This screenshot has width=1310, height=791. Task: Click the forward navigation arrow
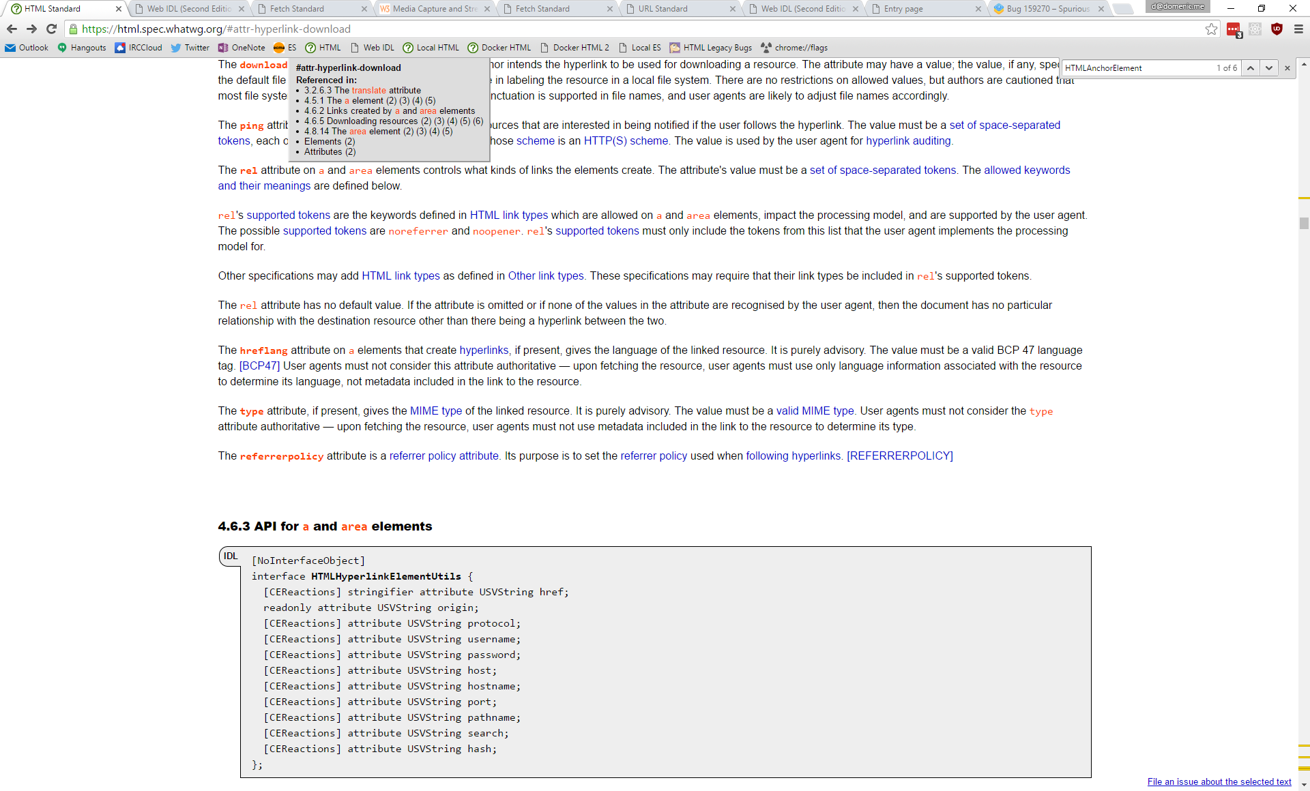(31, 29)
